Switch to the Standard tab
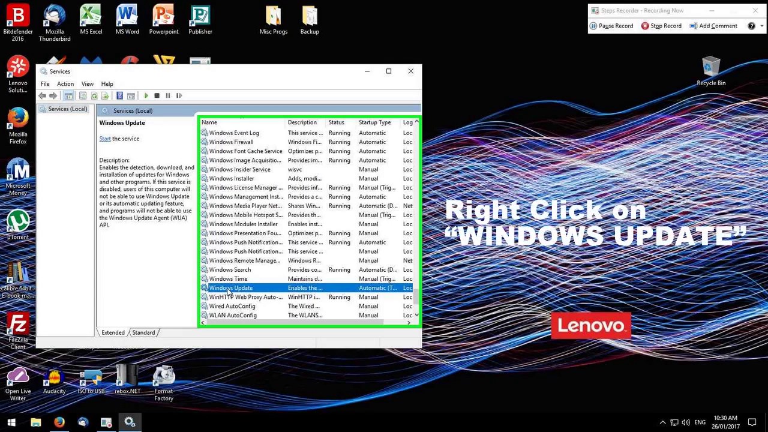768x432 pixels. tap(143, 332)
